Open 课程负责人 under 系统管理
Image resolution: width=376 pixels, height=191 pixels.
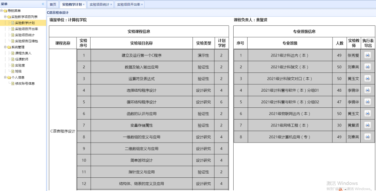point(23,53)
